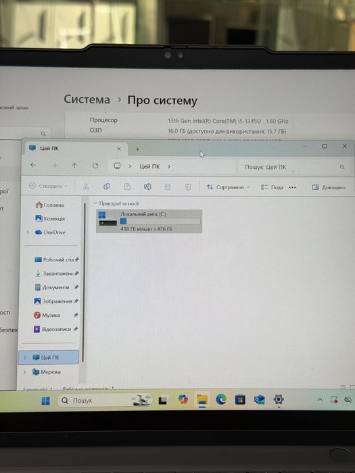Click the Cut scissors icon
The width and height of the screenshot is (355, 473).
[x=86, y=186]
